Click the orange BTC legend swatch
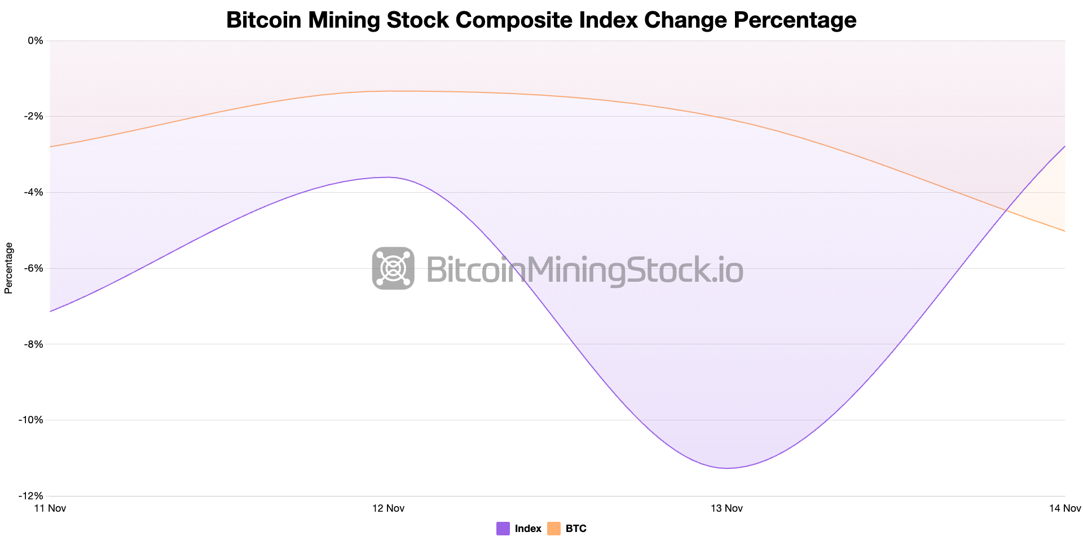The height and width of the screenshot is (541, 1083). [x=554, y=529]
